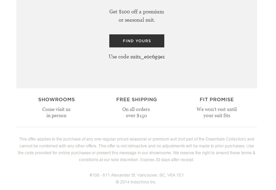Screen dimensions: 276x190
Task: Click the 'On all orders over $150' text
Action: tap(136, 112)
